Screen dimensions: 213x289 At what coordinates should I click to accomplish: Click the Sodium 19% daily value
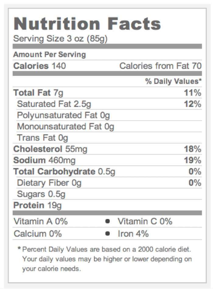(x=192, y=160)
